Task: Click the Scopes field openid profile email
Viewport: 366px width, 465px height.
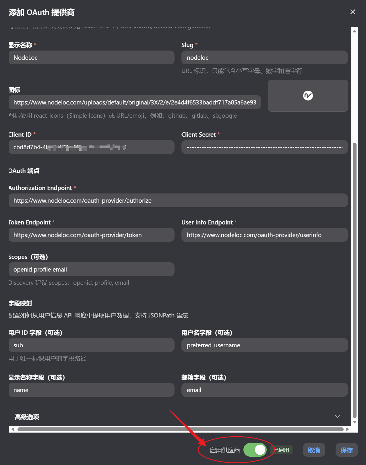Action: 92,269
